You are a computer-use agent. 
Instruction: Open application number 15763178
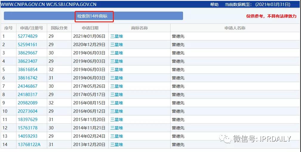click(28, 128)
